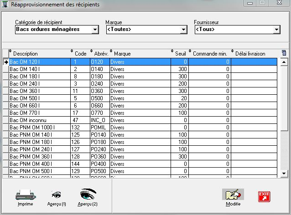Expand the Fournisseur dropdown
The width and height of the screenshot is (291, 215).
click(x=276, y=30)
